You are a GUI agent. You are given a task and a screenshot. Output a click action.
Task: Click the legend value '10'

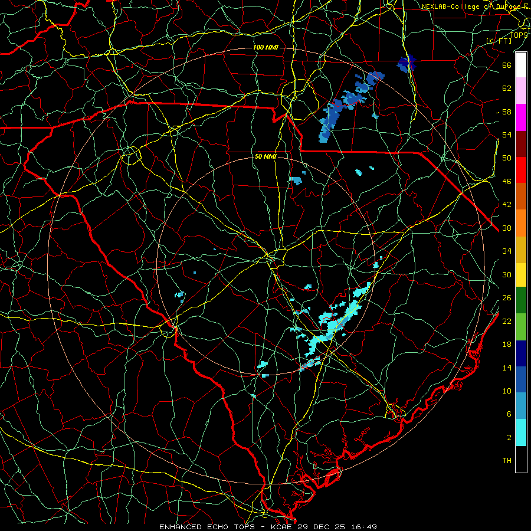[x=507, y=391]
